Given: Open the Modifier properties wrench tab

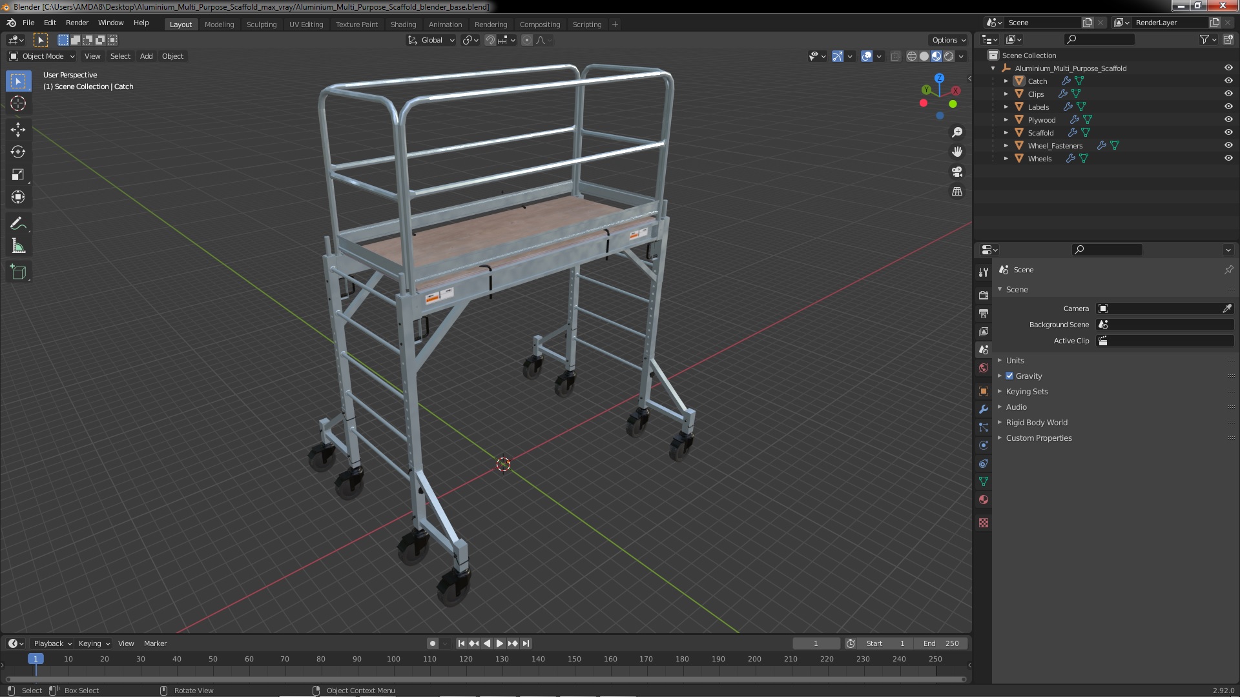Looking at the screenshot, I should (x=984, y=409).
